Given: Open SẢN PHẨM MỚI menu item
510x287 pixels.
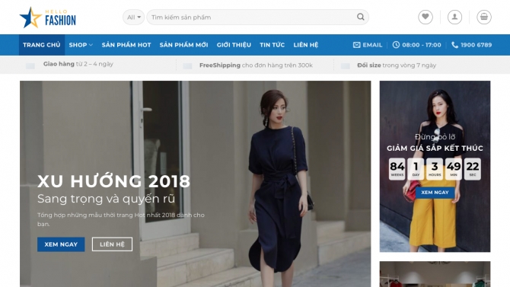Looking at the screenshot, I should click(183, 45).
